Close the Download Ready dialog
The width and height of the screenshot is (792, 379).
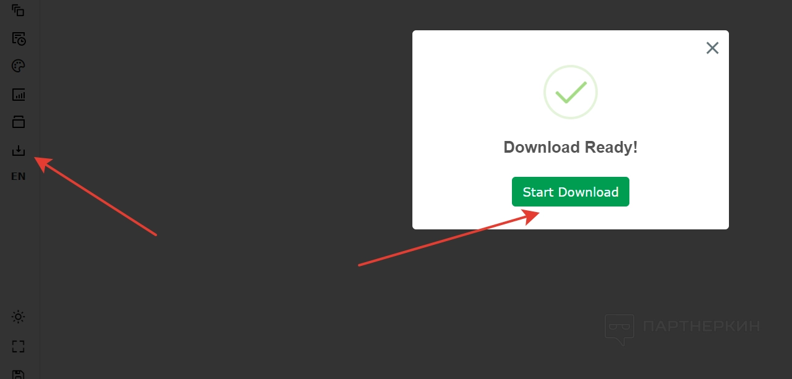coord(712,48)
